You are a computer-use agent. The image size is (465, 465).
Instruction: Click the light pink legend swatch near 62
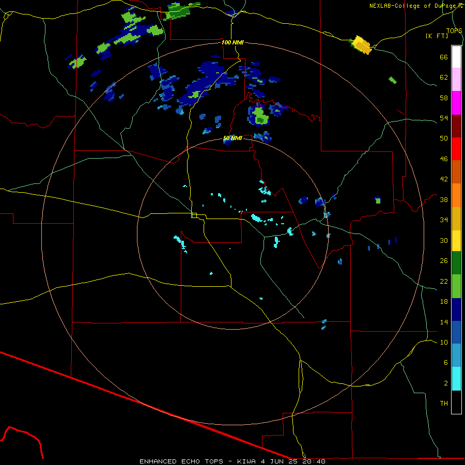(456, 79)
